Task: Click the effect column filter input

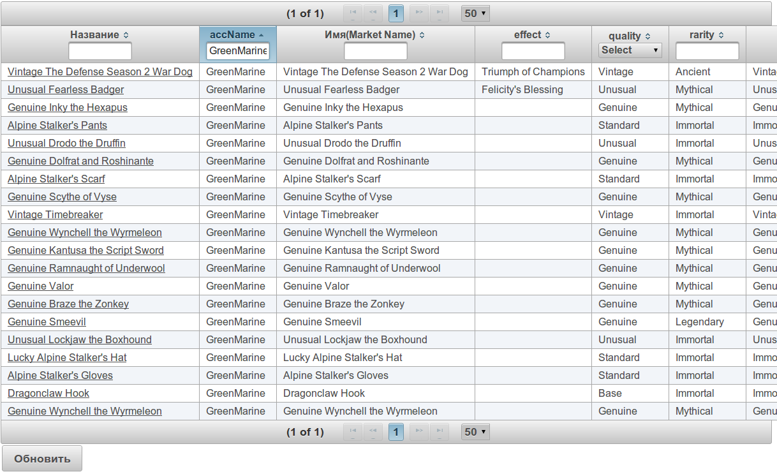Action: coord(533,51)
